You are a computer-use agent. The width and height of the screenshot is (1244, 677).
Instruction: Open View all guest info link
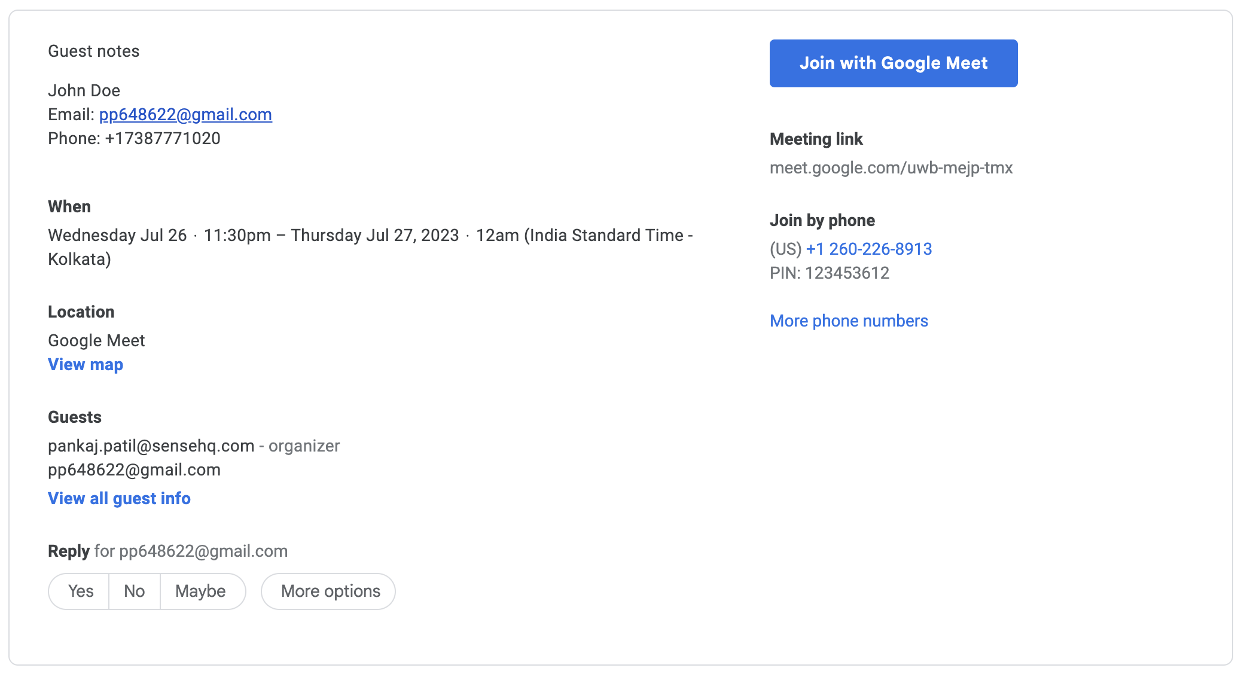(119, 498)
